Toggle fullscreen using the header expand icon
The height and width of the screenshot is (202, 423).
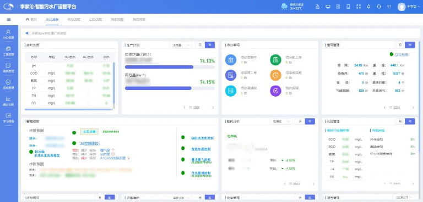[359, 7]
